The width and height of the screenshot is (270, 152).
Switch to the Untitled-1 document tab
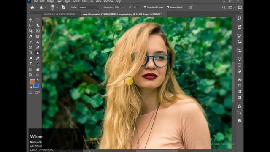tap(59, 14)
